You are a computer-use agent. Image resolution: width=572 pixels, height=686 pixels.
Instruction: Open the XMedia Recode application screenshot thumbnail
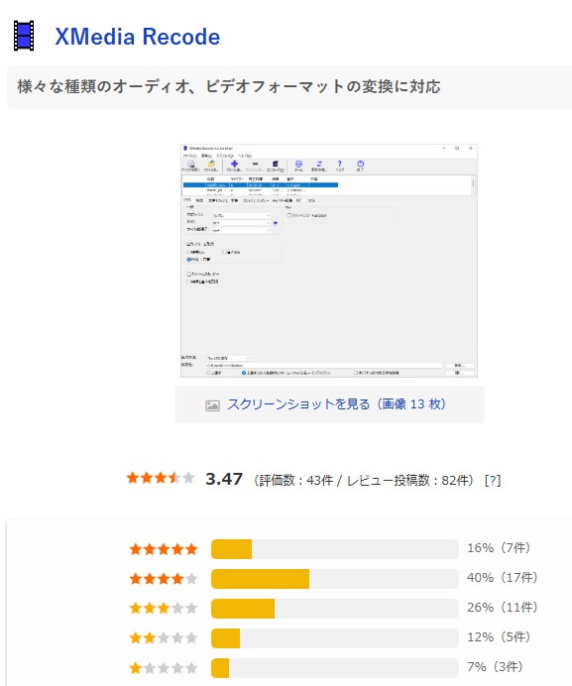coord(329,261)
